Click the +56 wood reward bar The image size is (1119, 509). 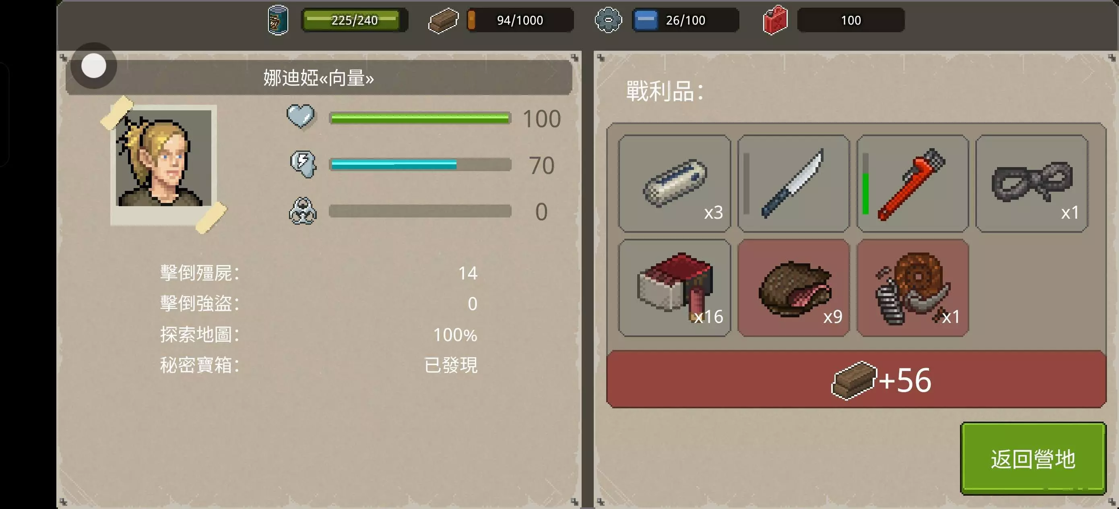[x=856, y=379]
